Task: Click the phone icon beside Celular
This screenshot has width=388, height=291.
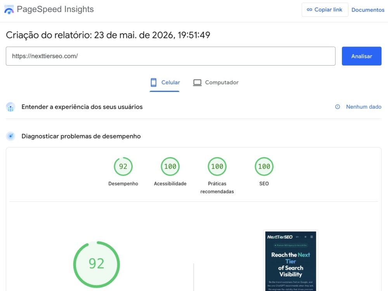Action: coord(153,83)
